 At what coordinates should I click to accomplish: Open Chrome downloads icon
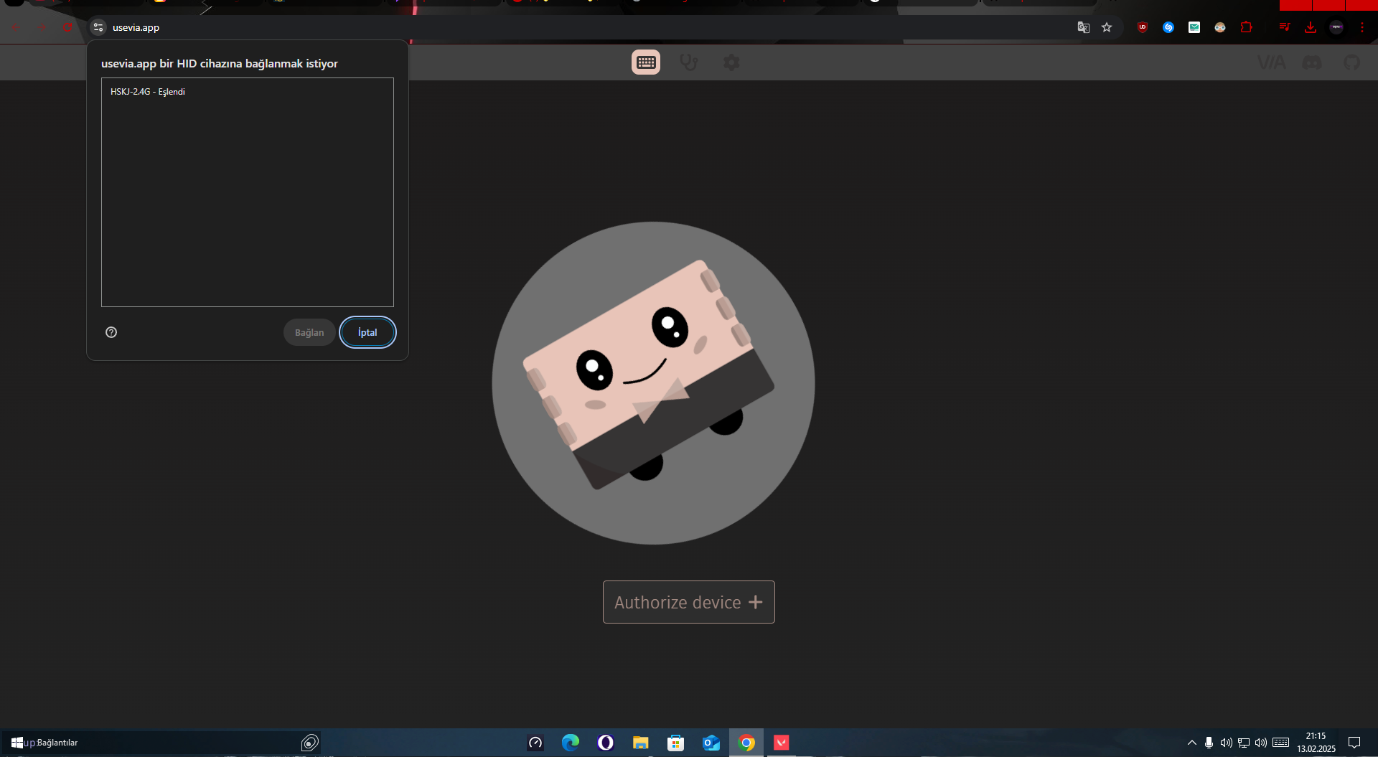(1311, 27)
